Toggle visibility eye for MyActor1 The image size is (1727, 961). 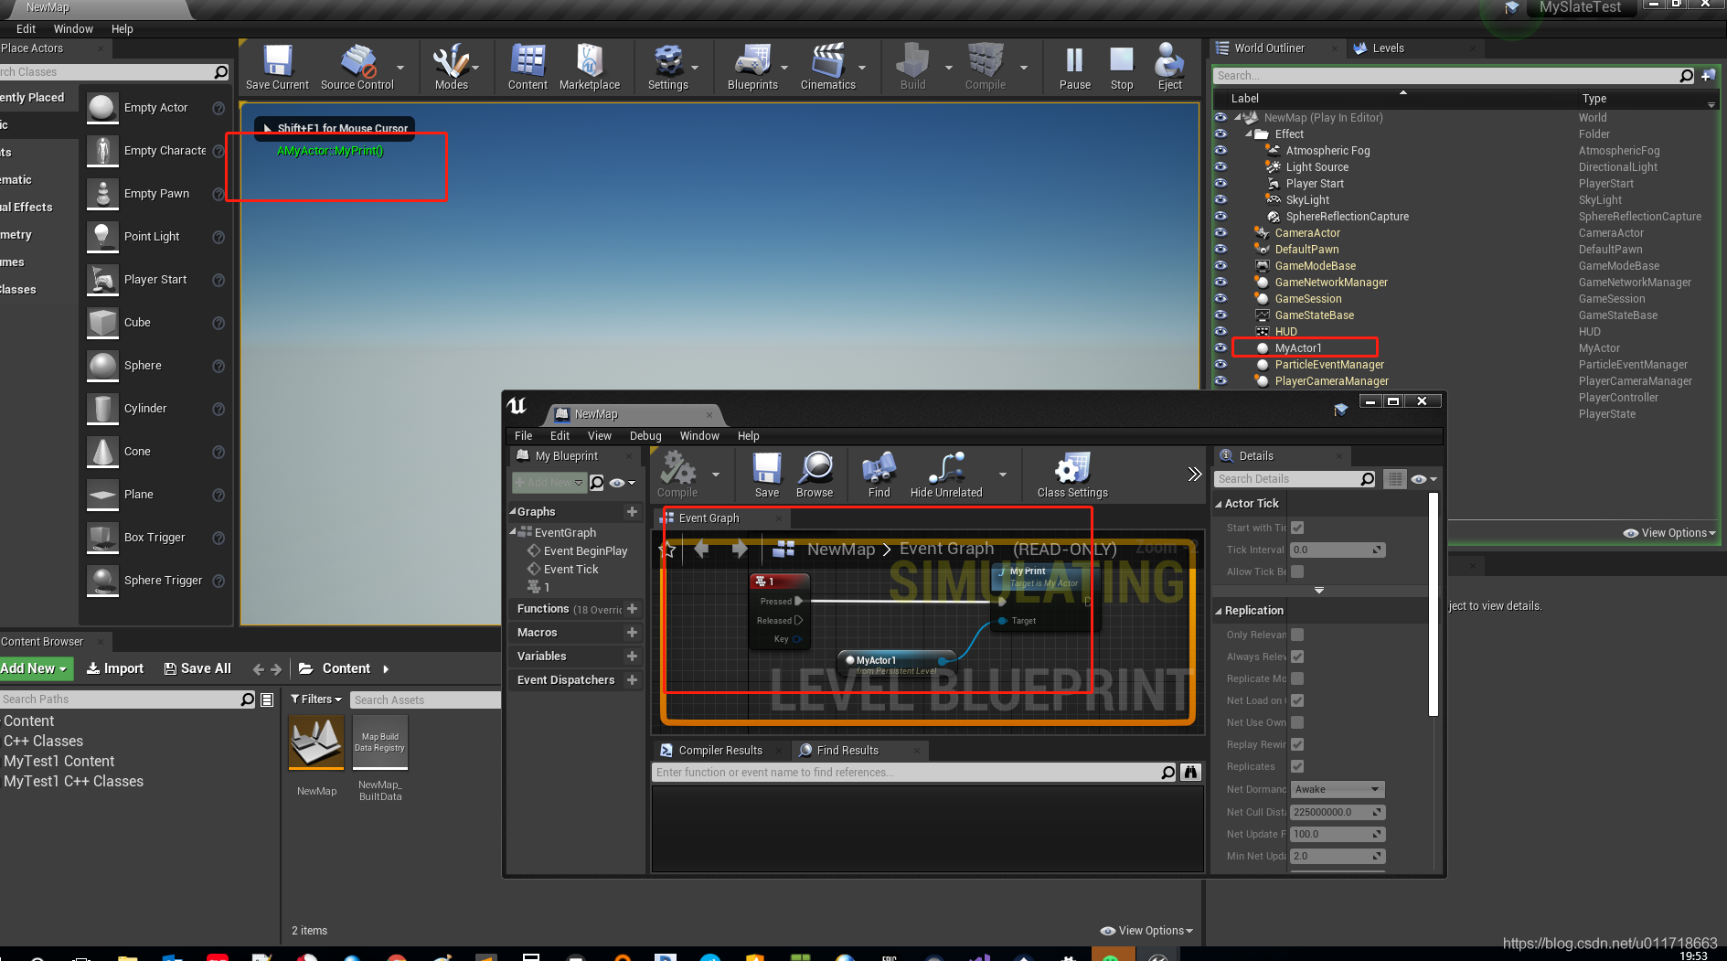(1221, 347)
